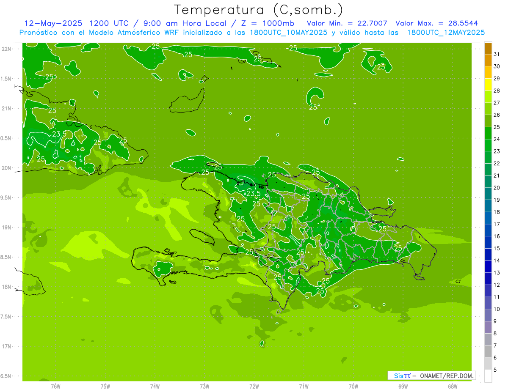Pick the green swatch between 24 and 25
Screen dimensions: 508x392
pos(488,133)
